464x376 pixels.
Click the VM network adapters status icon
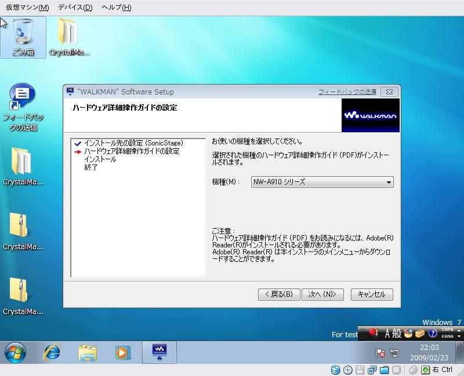point(372,370)
